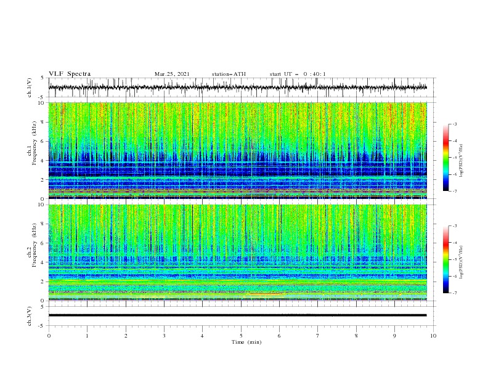Screen dimensions: 488x377
Task: Click inside the ch.1 spectrogram panel
Action: click(237, 150)
